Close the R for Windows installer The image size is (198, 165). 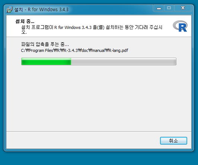click(183, 8)
